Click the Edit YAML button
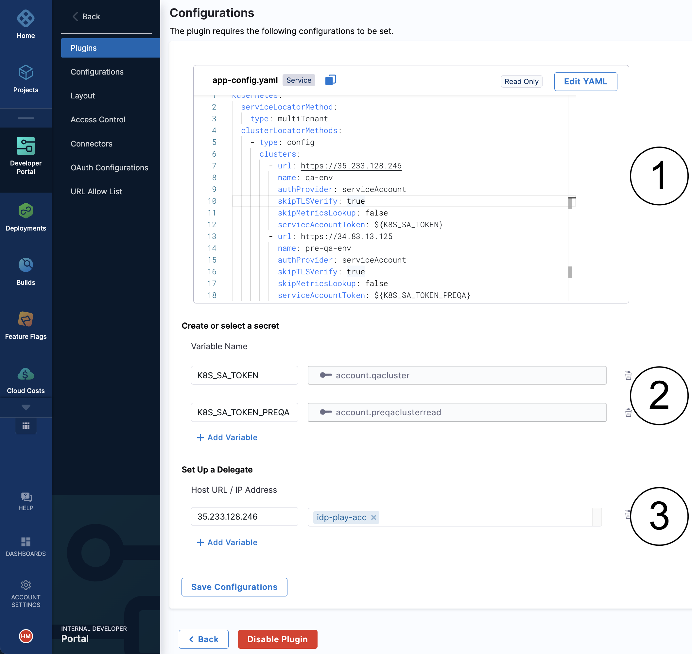Screen dimensions: 692x654 click(585, 81)
